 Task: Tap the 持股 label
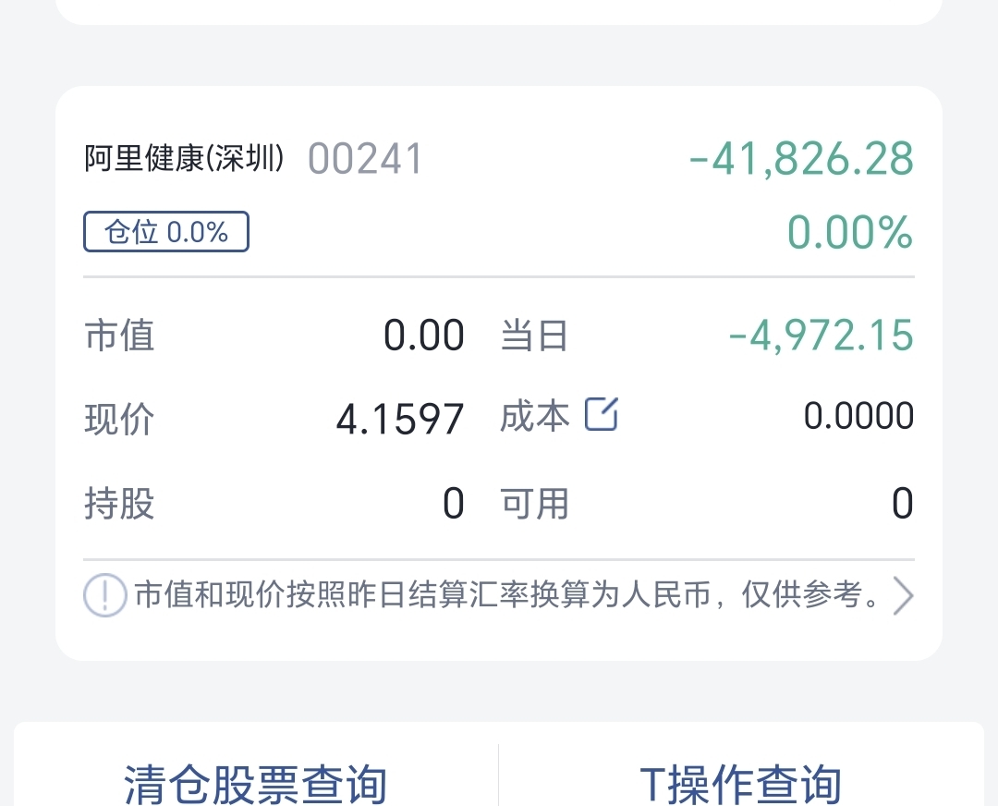(119, 504)
